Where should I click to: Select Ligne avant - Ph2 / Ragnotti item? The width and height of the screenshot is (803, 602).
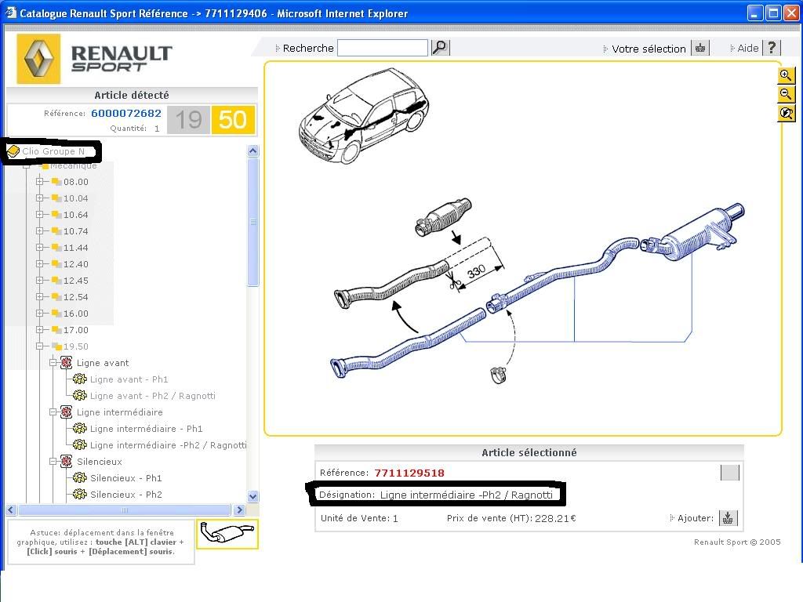153,396
